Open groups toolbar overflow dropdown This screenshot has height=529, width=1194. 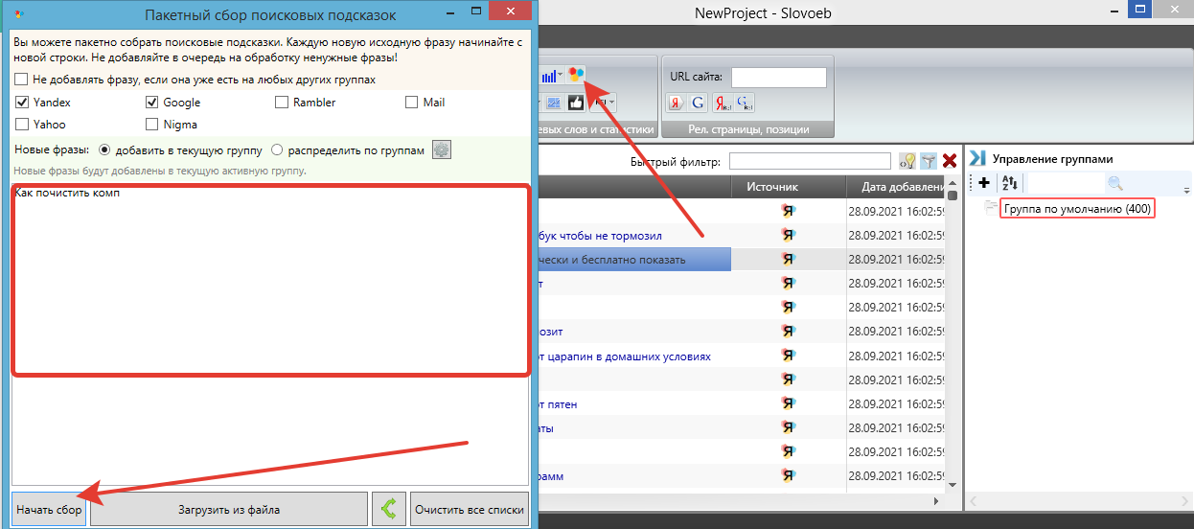[1187, 189]
